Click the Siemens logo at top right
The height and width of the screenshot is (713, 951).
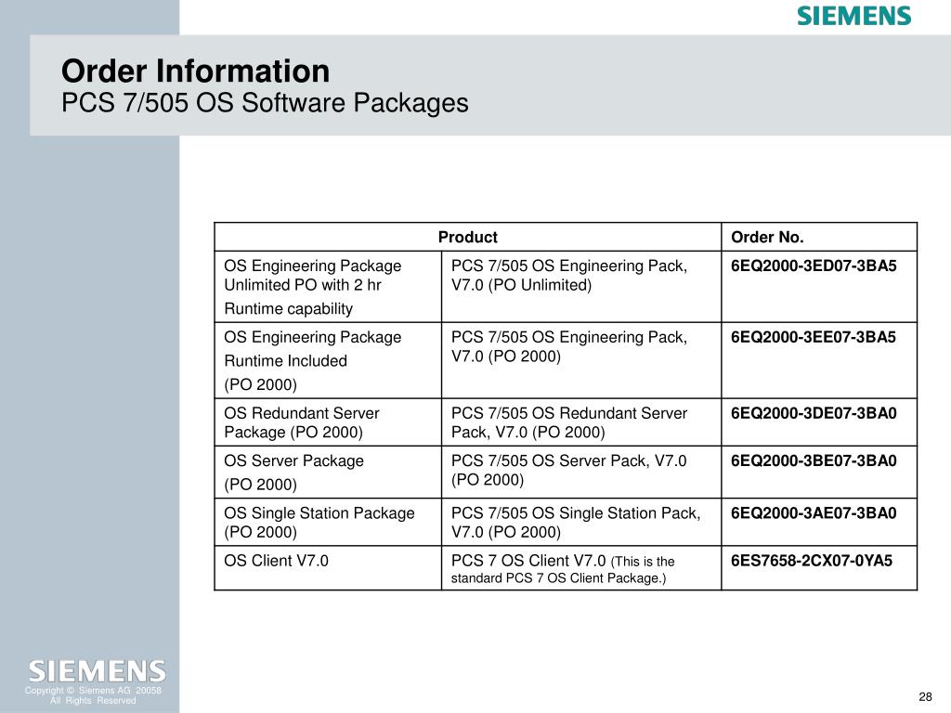click(x=854, y=16)
